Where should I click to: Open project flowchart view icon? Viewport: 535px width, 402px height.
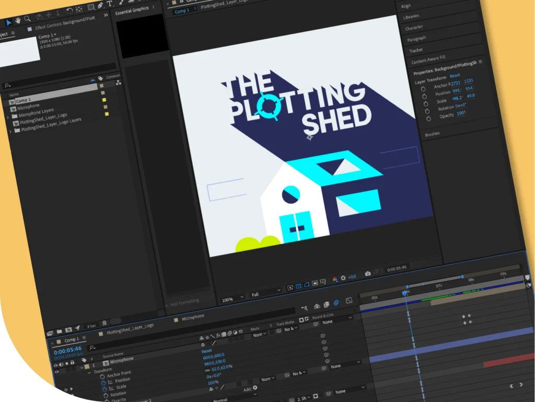coord(119,82)
